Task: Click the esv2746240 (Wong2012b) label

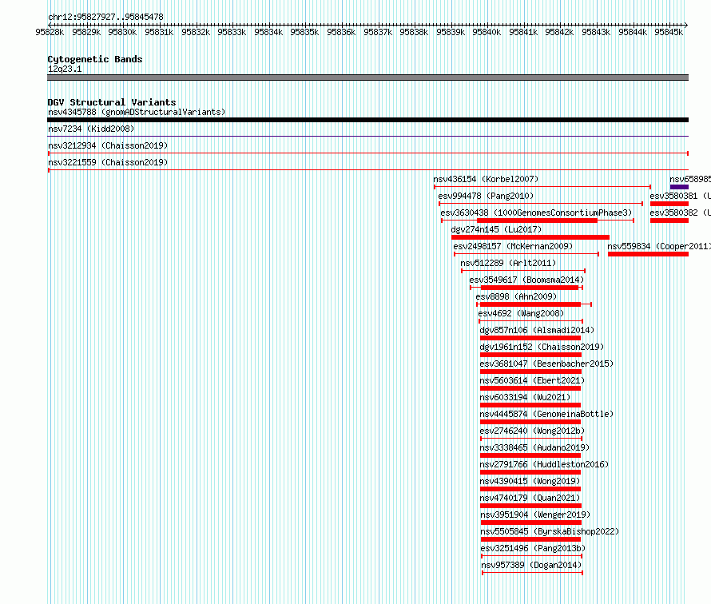Action: (x=532, y=431)
